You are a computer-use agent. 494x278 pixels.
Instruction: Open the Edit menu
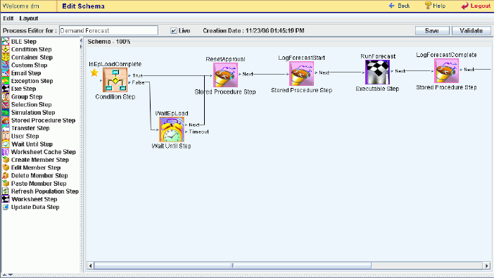(x=8, y=18)
